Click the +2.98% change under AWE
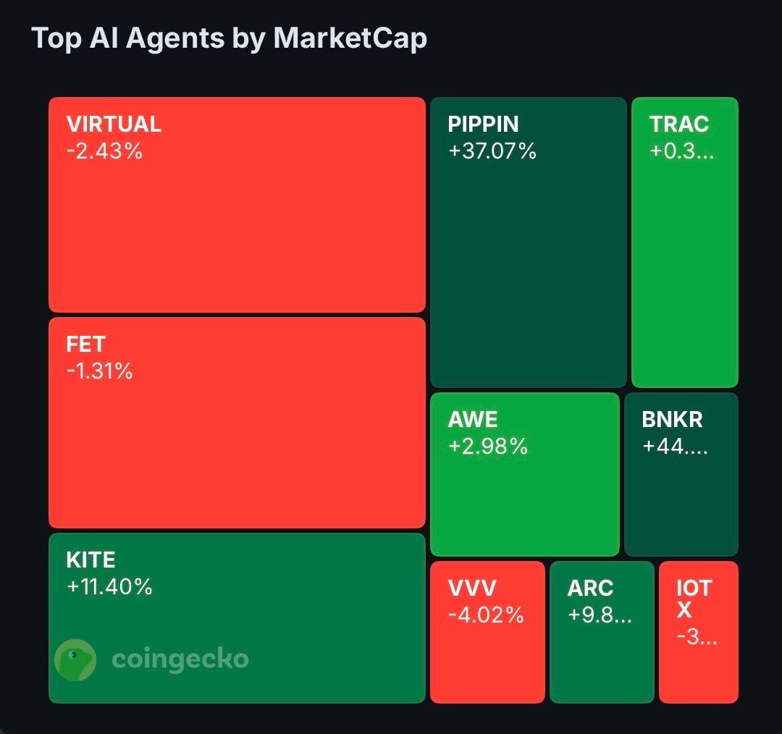This screenshot has width=782, height=734. tap(488, 447)
